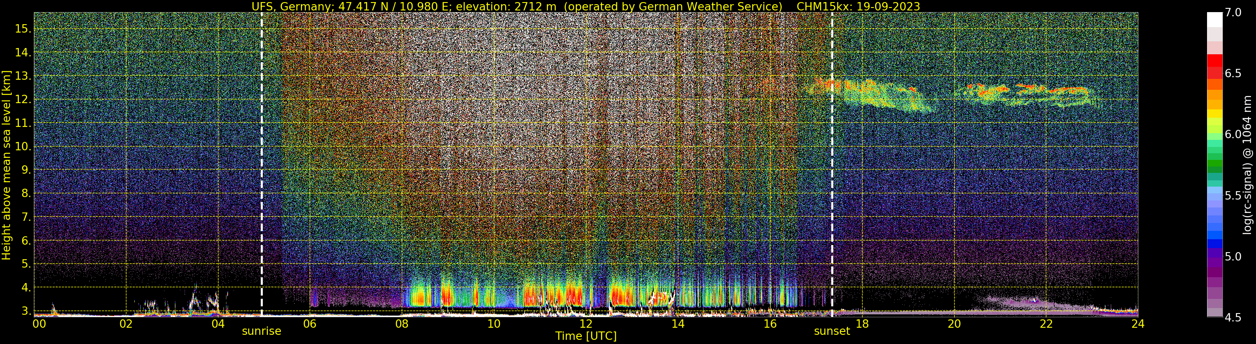This screenshot has height=344, width=1256.
Task: Click the 'Time [UTC]' axis label
Action: tap(586, 336)
